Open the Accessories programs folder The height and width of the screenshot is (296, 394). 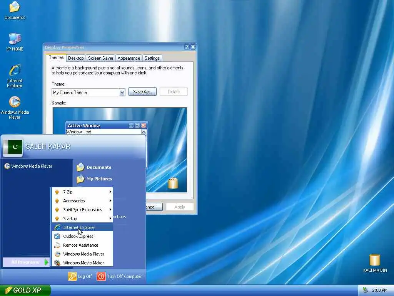pos(82,200)
